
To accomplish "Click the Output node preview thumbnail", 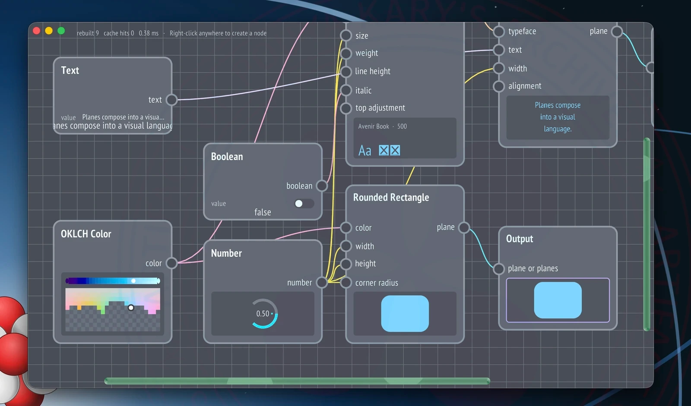I will (558, 300).
